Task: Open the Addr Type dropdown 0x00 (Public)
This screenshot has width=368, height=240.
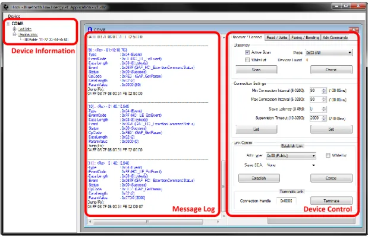Action: pos(291,155)
